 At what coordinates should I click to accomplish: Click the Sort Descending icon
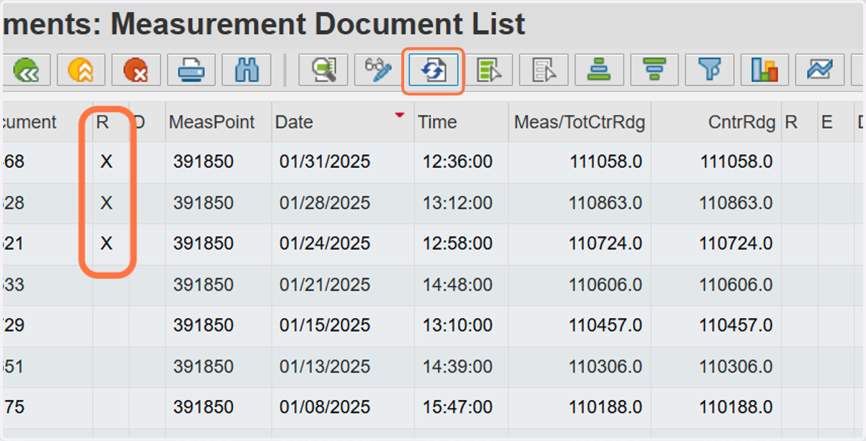click(655, 71)
